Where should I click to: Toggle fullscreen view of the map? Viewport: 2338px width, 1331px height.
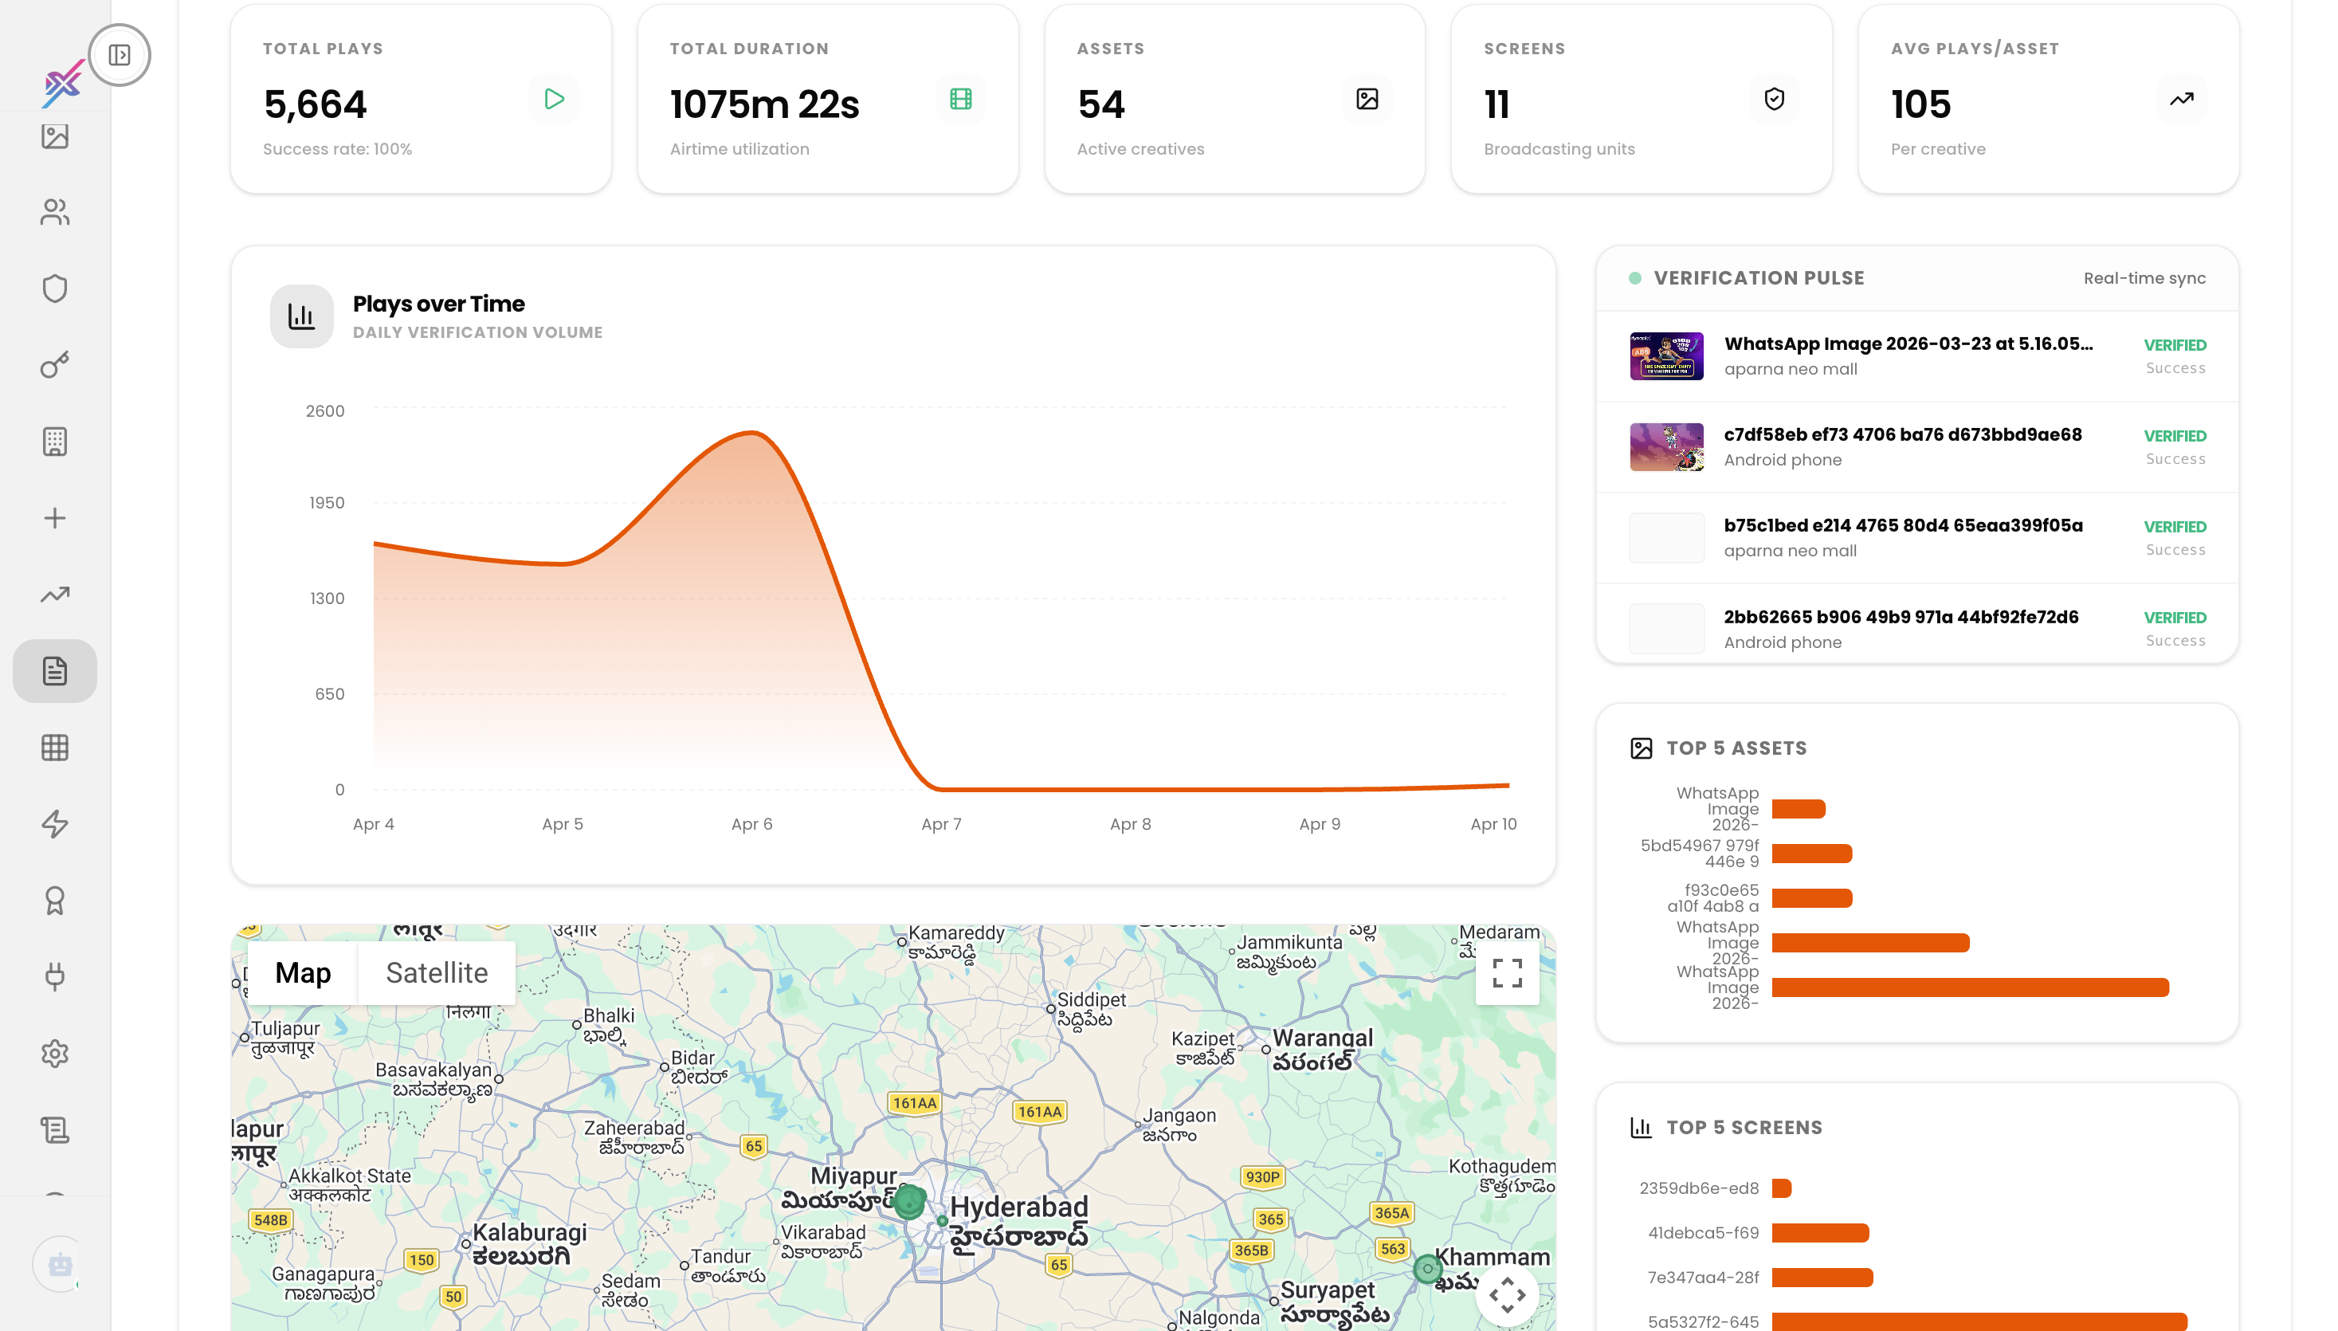click(x=1507, y=972)
